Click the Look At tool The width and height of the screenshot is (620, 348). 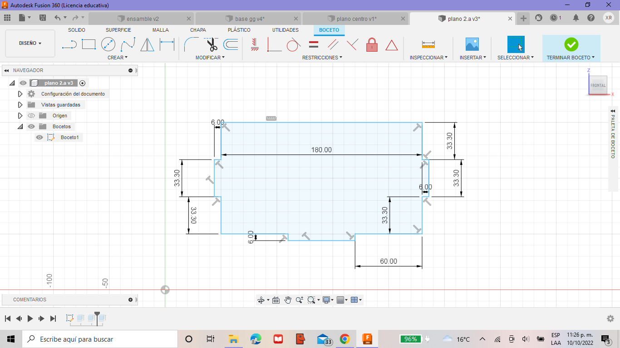pos(276,300)
